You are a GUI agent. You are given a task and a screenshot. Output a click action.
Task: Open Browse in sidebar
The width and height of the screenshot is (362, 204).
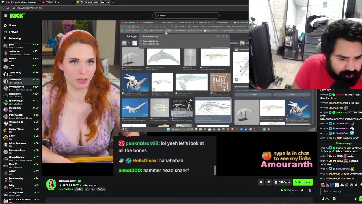(13, 32)
